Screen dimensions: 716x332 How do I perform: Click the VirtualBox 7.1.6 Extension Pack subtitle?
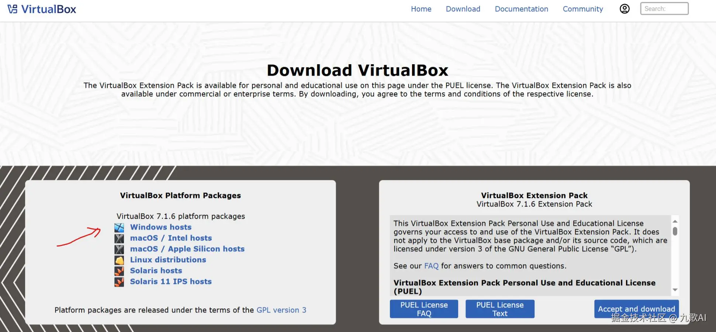[x=534, y=204]
